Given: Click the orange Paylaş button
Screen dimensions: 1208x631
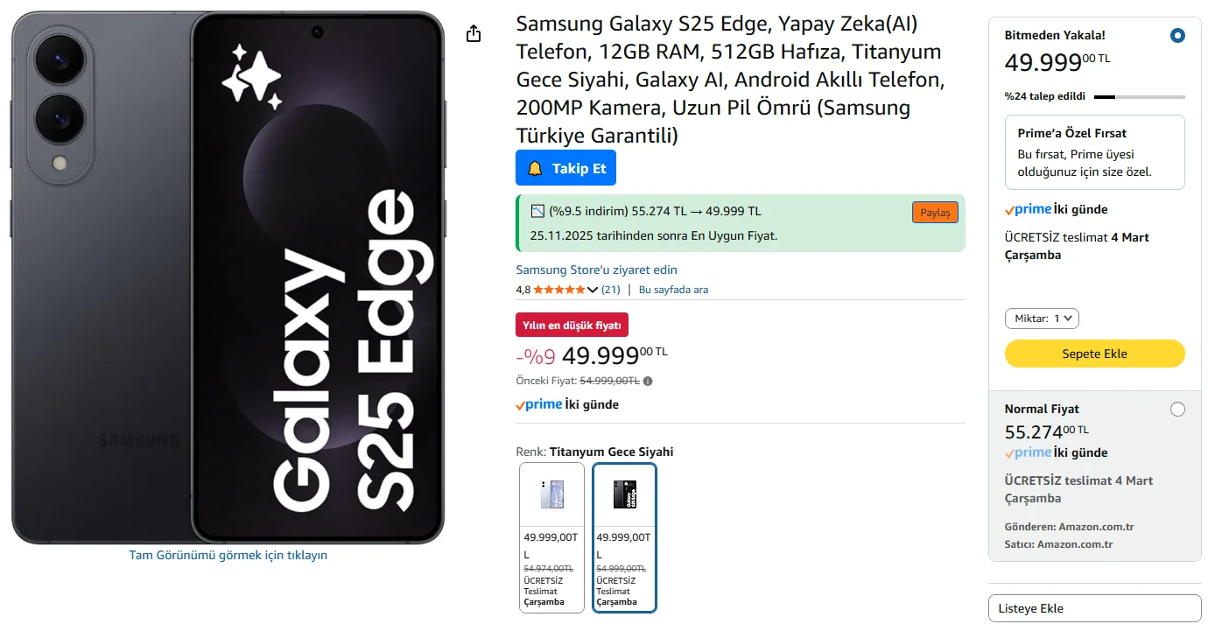Looking at the screenshot, I should [x=935, y=213].
